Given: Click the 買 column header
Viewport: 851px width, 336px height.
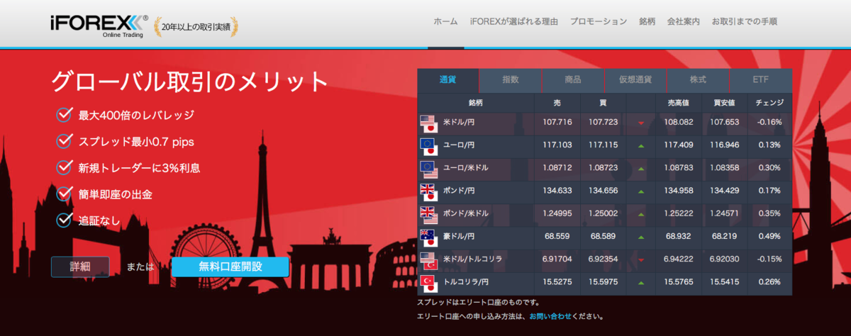Looking at the screenshot, I should coord(603,103).
